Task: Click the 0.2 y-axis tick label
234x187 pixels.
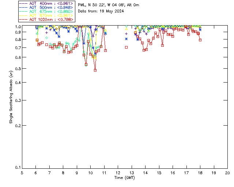Action: [18, 126]
